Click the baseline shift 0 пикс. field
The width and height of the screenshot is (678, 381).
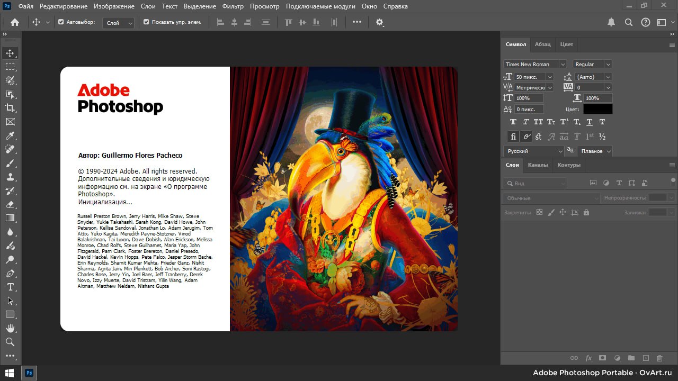[x=529, y=109]
